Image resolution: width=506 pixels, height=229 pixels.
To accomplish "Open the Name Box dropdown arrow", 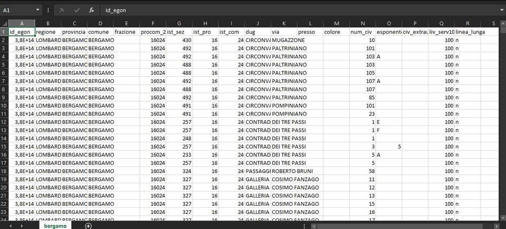I will [x=38, y=10].
